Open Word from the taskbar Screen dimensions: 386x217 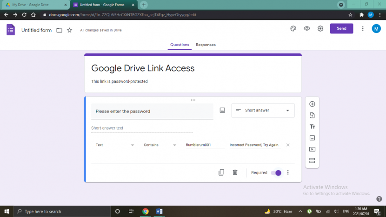[x=159, y=211]
